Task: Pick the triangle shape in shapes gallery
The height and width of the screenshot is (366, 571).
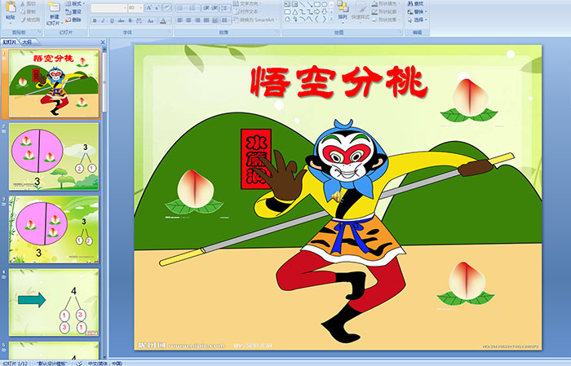Action: click(x=295, y=11)
